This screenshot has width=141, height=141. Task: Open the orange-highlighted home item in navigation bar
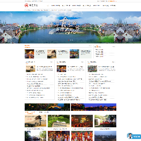[48, 5]
